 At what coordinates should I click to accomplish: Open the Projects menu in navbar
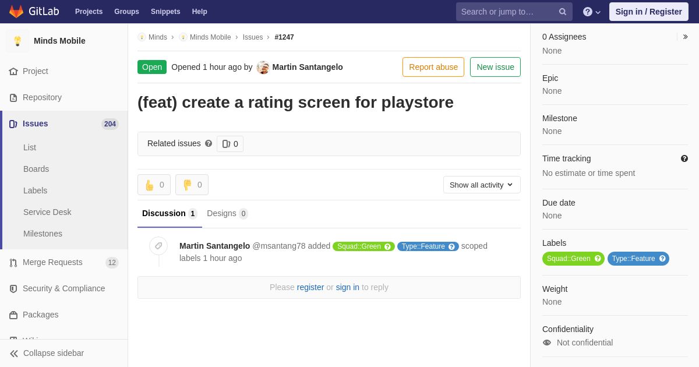[89, 12]
